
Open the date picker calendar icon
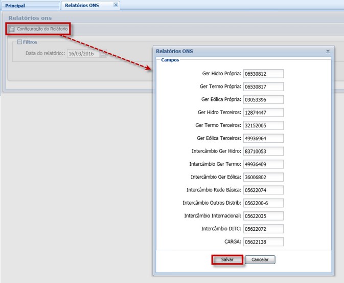point(103,53)
